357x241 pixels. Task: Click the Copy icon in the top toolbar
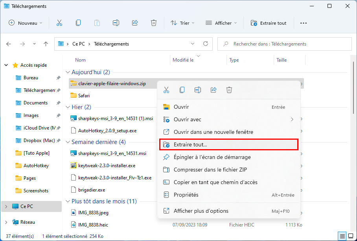(x=78, y=23)
